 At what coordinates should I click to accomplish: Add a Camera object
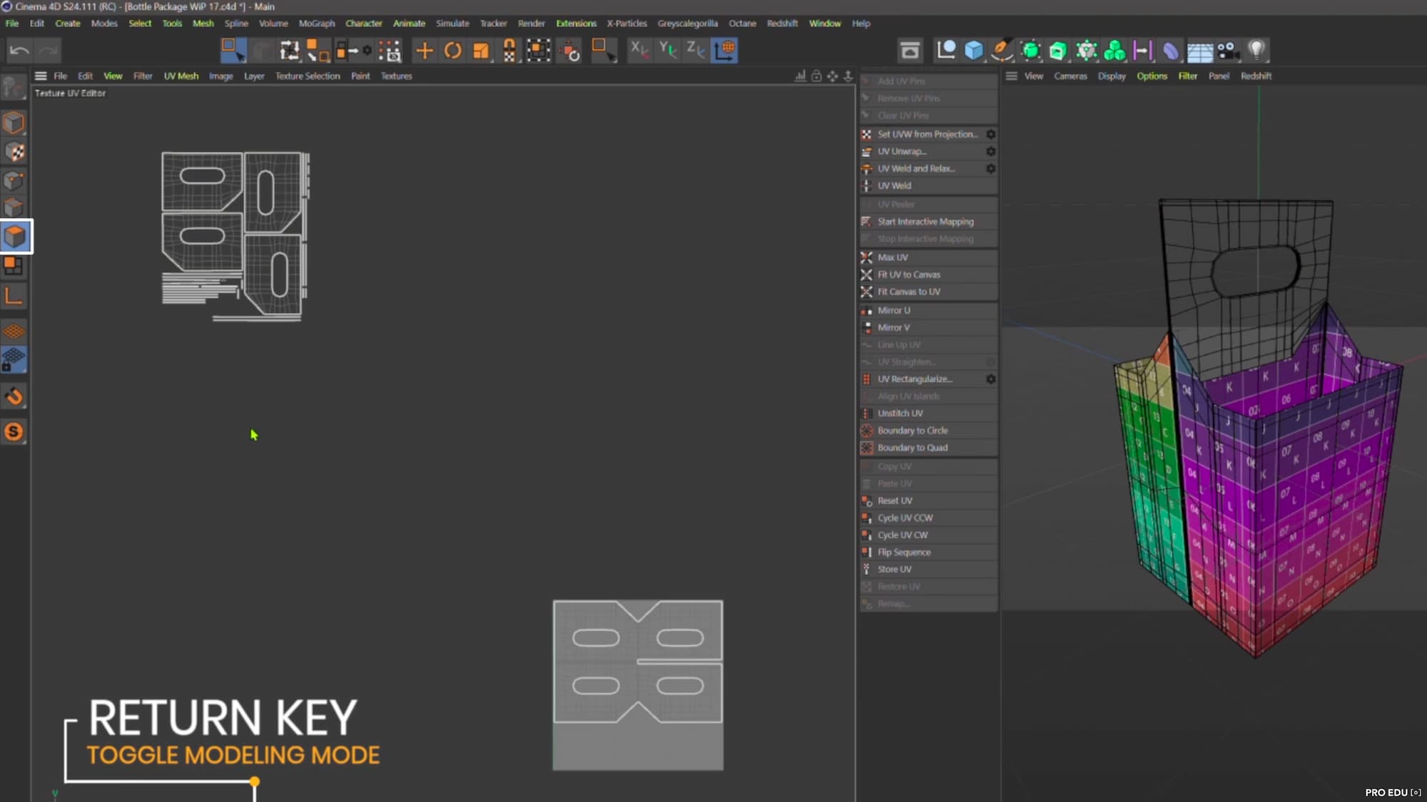(x=1227, y=51)
